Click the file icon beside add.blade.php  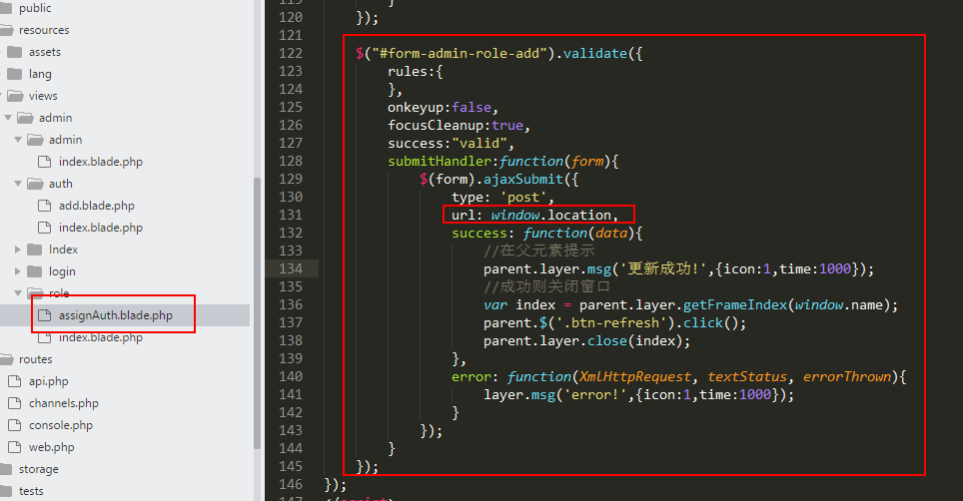(x=44, y=206)
